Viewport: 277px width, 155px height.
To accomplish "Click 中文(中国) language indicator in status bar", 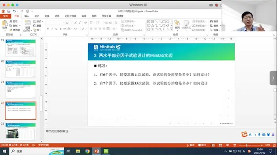I will (44, 145).
